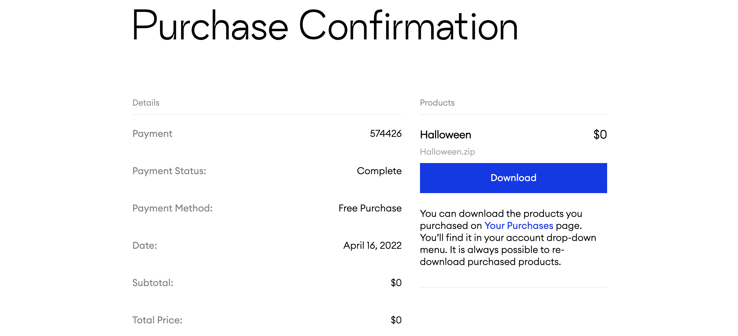Viewport: 738px width, 336px height.
Task: Open the Your Purchases link
Action: point(519,226)
